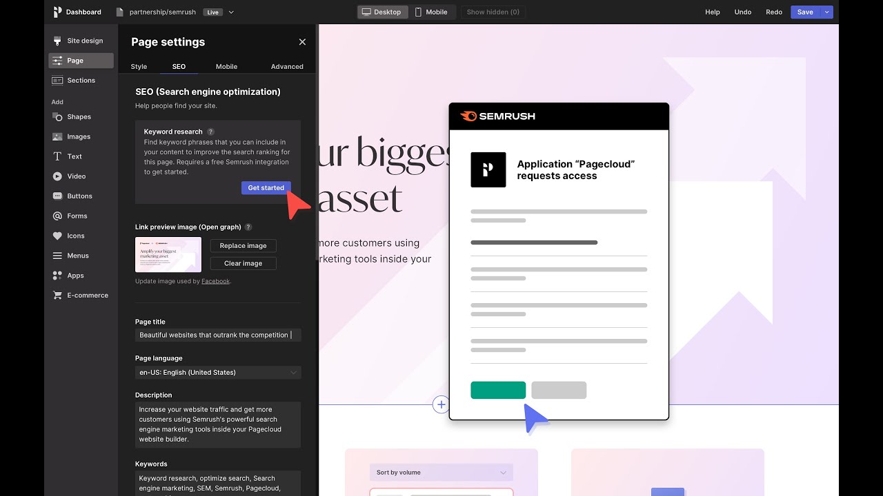Click the Keywords text area
This screenshot has width=883, height=496.
point(218,484)
